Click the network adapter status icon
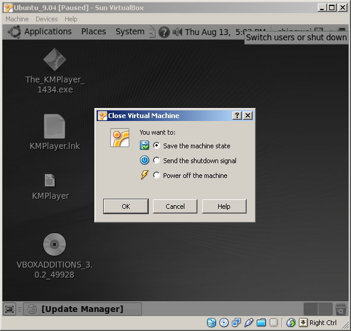 [x=236, y=323]
